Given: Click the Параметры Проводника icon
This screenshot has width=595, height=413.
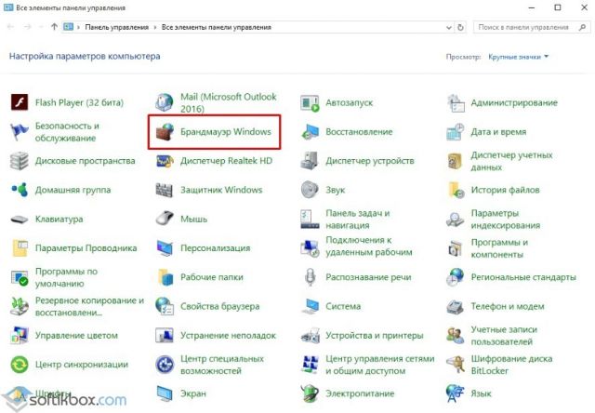Looking at the screenshot, I should (x=20, y=248).
